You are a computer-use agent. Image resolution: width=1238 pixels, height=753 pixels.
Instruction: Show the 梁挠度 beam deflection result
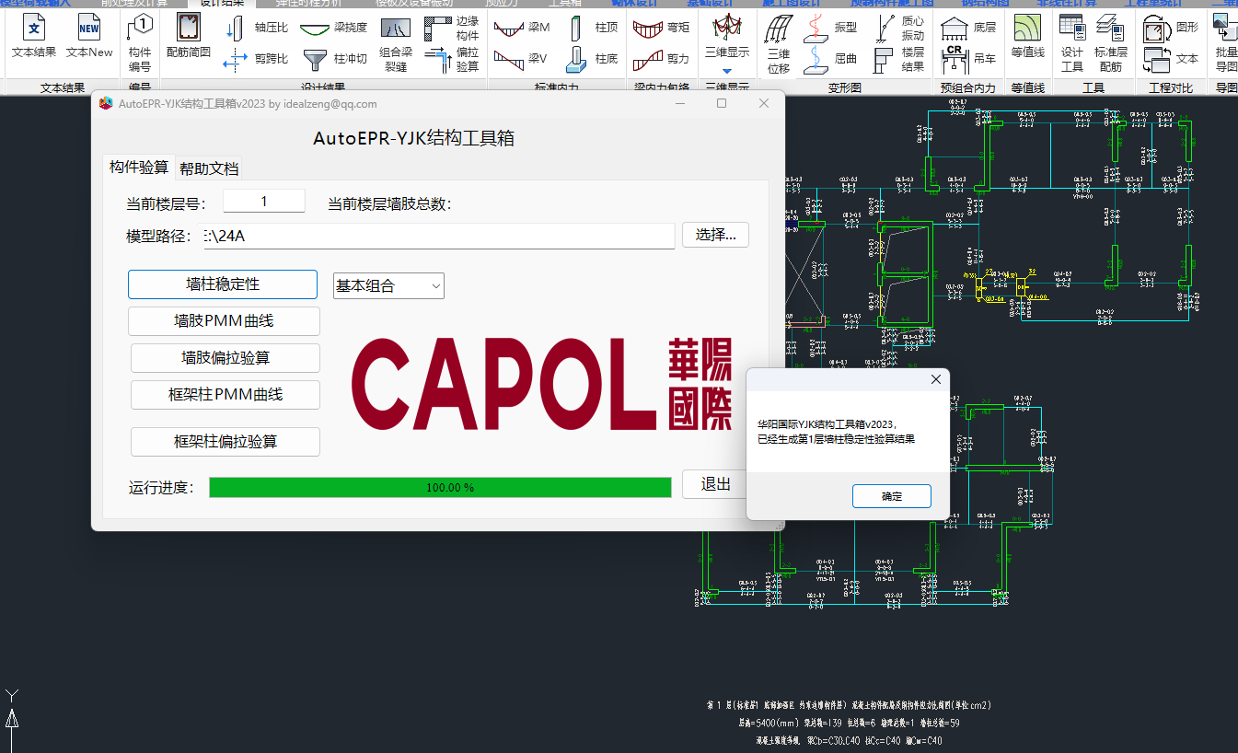pos(333,28)
